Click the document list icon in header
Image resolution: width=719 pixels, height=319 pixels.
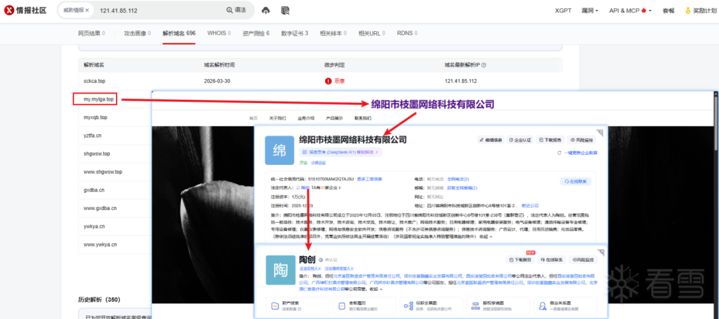pos(286,11)
